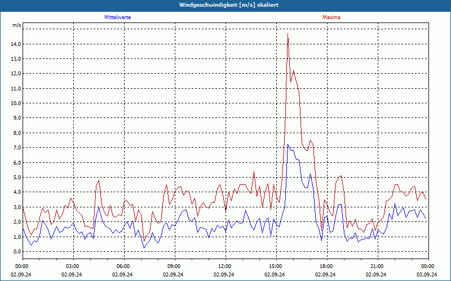Click the 9,0 y-axis label
The width and height of the screenshot is (451, 281).
click(x=17, y=118)
